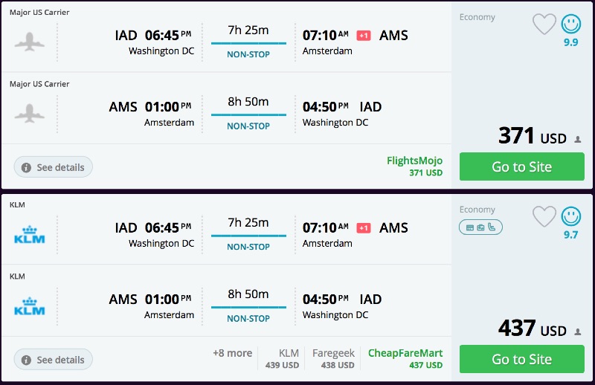Go to Site for the 371 USD fare
Viewport: 595px width, 385px height.
click(521, 166)
